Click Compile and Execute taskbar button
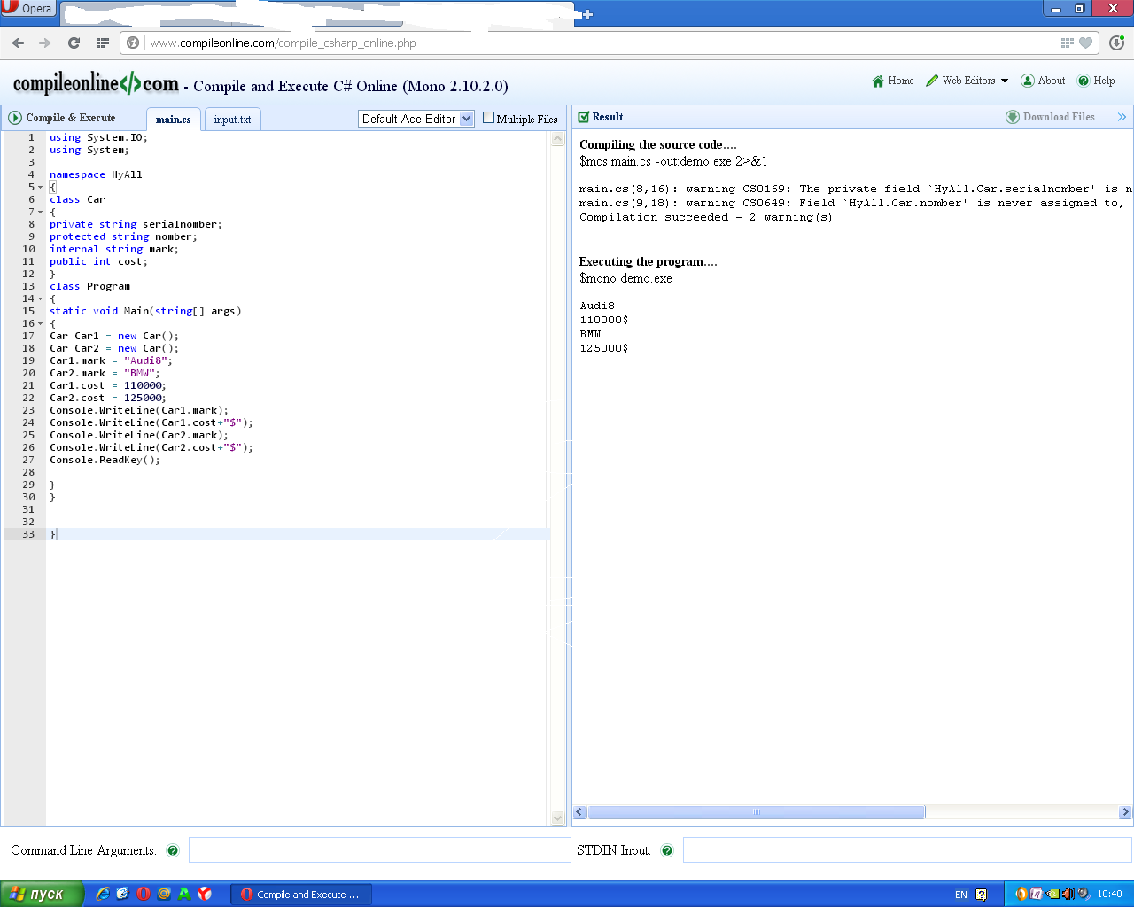This screenshot has width=1134, height=907. point(301,895)
